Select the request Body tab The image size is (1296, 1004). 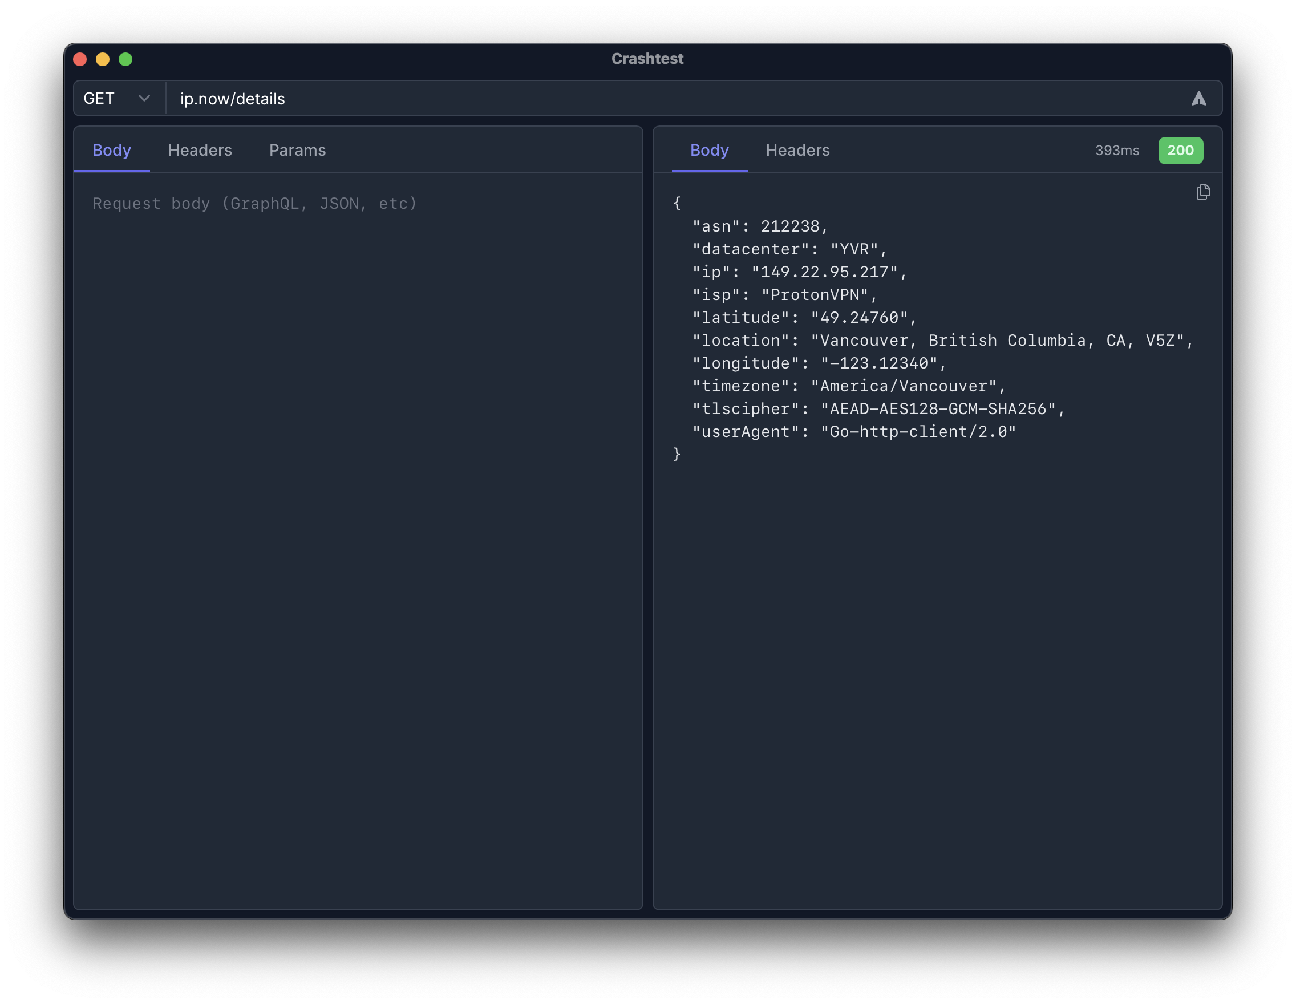point(111,150)
